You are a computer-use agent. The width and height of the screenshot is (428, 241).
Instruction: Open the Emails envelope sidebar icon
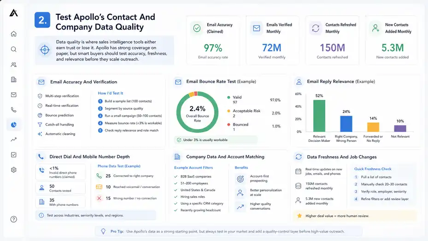[14, 95]
